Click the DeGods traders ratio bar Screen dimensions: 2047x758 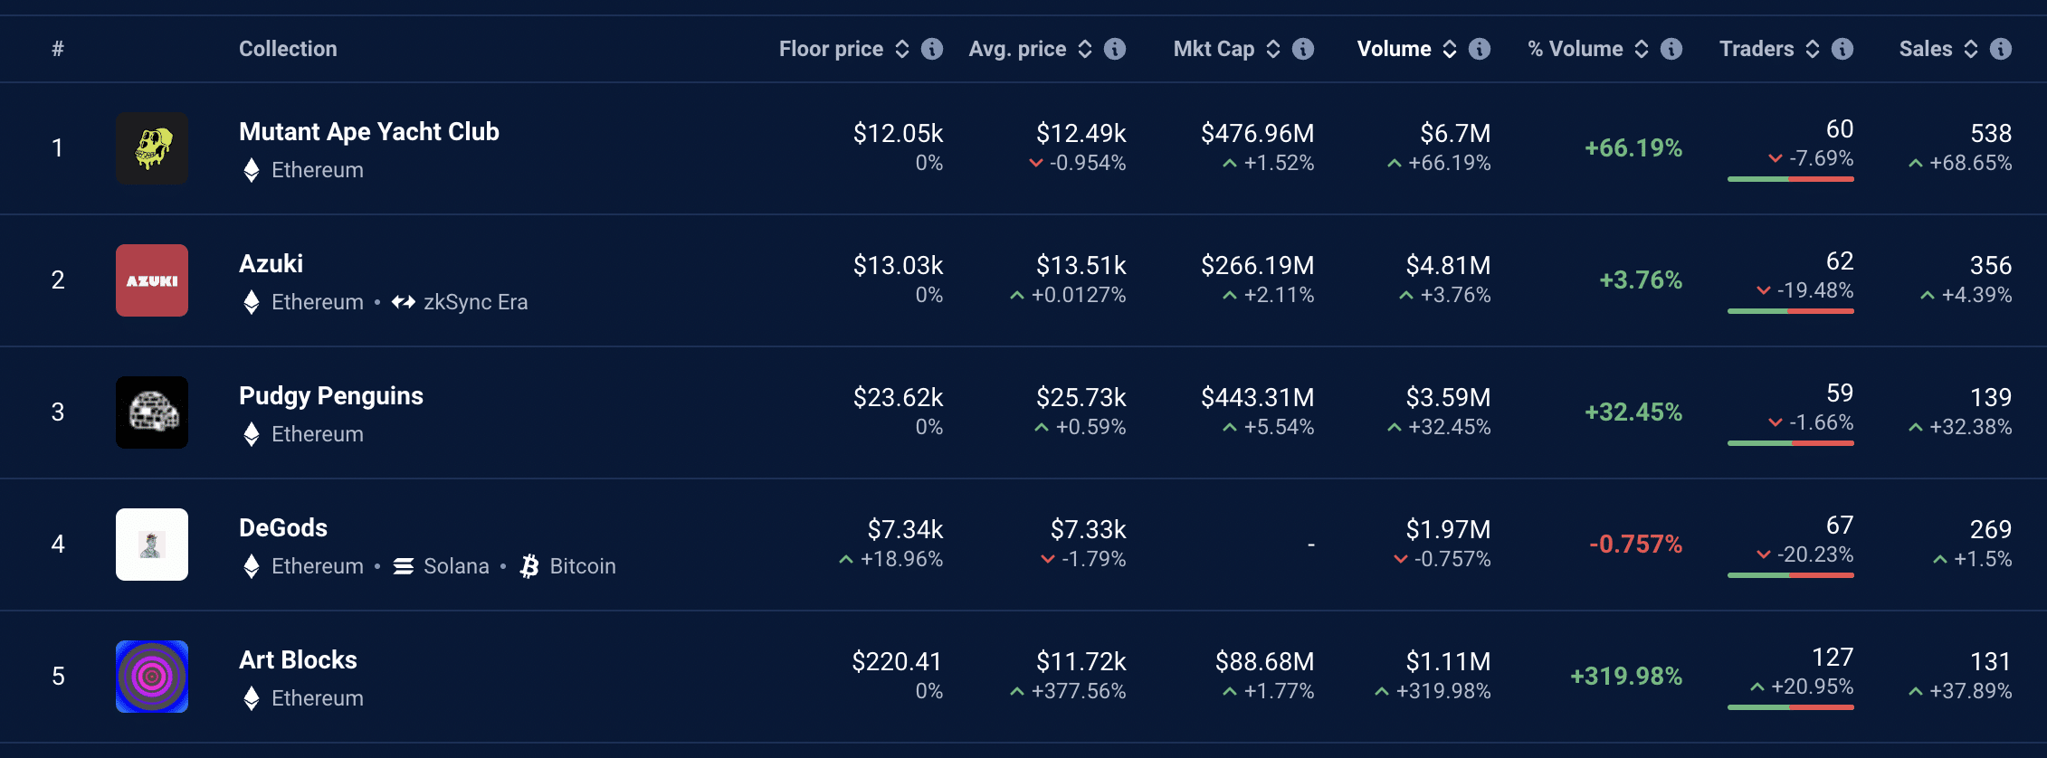pyautogui.click(x=1791, y=575)
